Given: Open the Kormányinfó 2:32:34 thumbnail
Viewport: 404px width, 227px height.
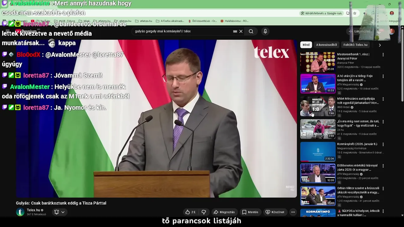Looking at the screenshot, I should (x=318, y=152).
